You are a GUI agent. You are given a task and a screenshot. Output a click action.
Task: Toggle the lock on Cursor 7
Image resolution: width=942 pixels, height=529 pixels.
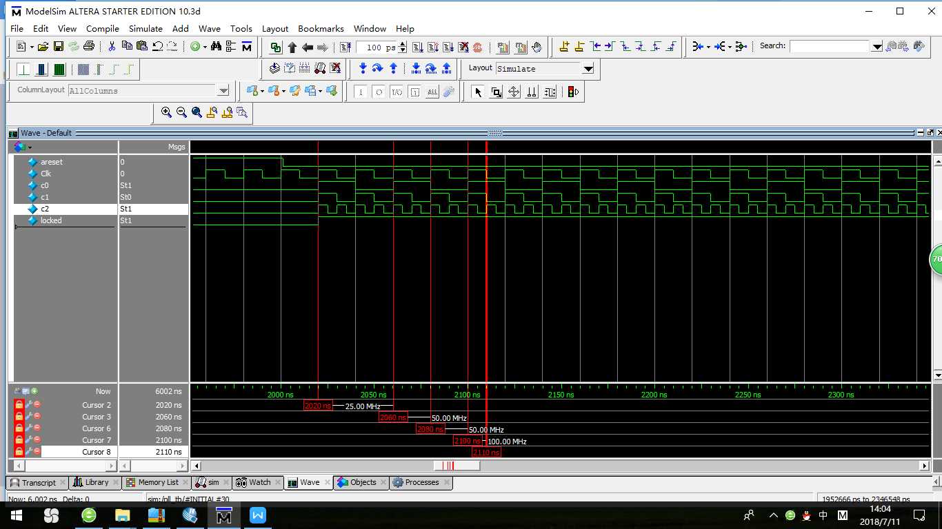coord(19,440)
